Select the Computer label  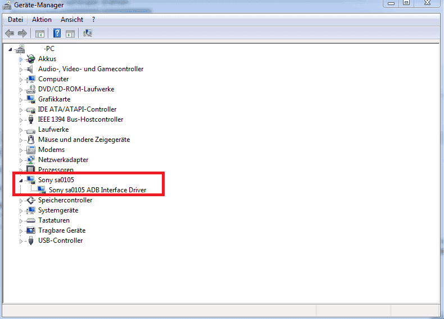coord(53,79)
